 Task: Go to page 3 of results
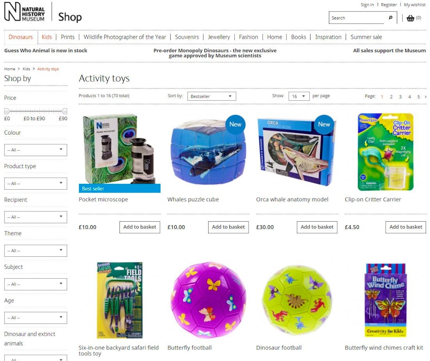click(400, 97)
